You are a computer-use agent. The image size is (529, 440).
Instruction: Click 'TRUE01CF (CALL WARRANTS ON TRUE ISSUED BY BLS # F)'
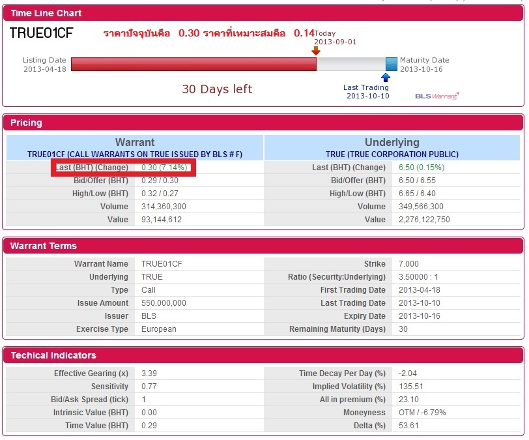coord(135,154)
